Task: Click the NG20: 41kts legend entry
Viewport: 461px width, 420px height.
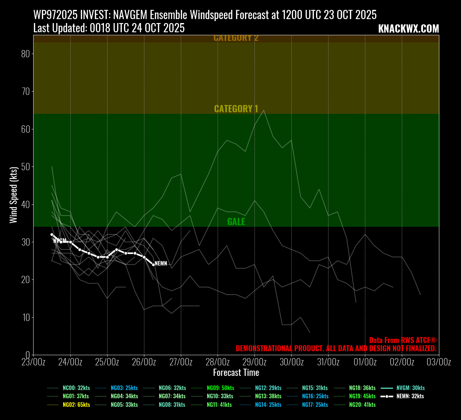Action: (362, 405)
